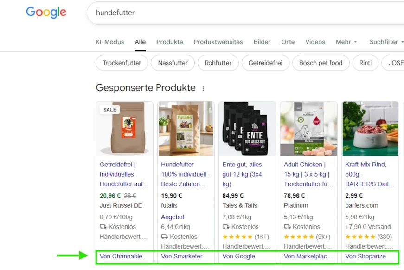Click the Platinum seller name
Viewport: 404px width, 270px height.
(x=296, y=205)
